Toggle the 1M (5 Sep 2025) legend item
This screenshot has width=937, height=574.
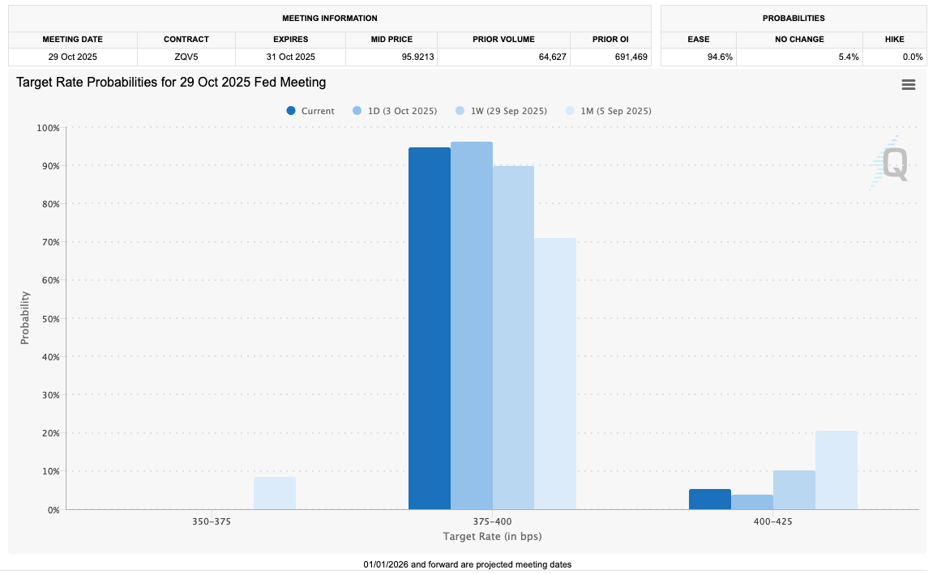pyautogui.click(x=609, y=111)
